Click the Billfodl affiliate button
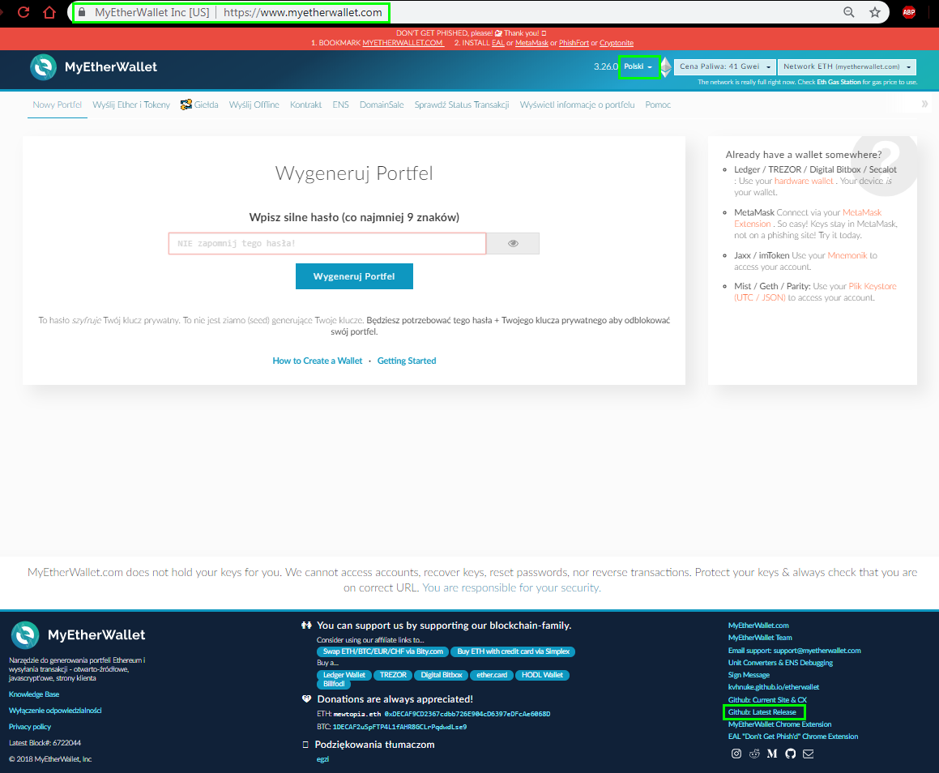The image size is (939, 773). (x=334, y=684)
